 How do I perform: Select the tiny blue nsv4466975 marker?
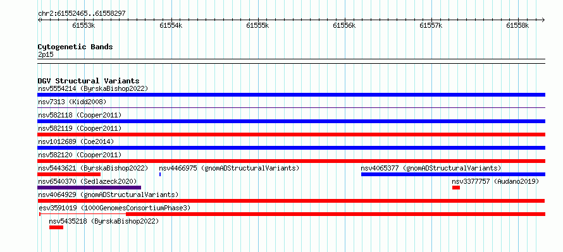(160, 174)
